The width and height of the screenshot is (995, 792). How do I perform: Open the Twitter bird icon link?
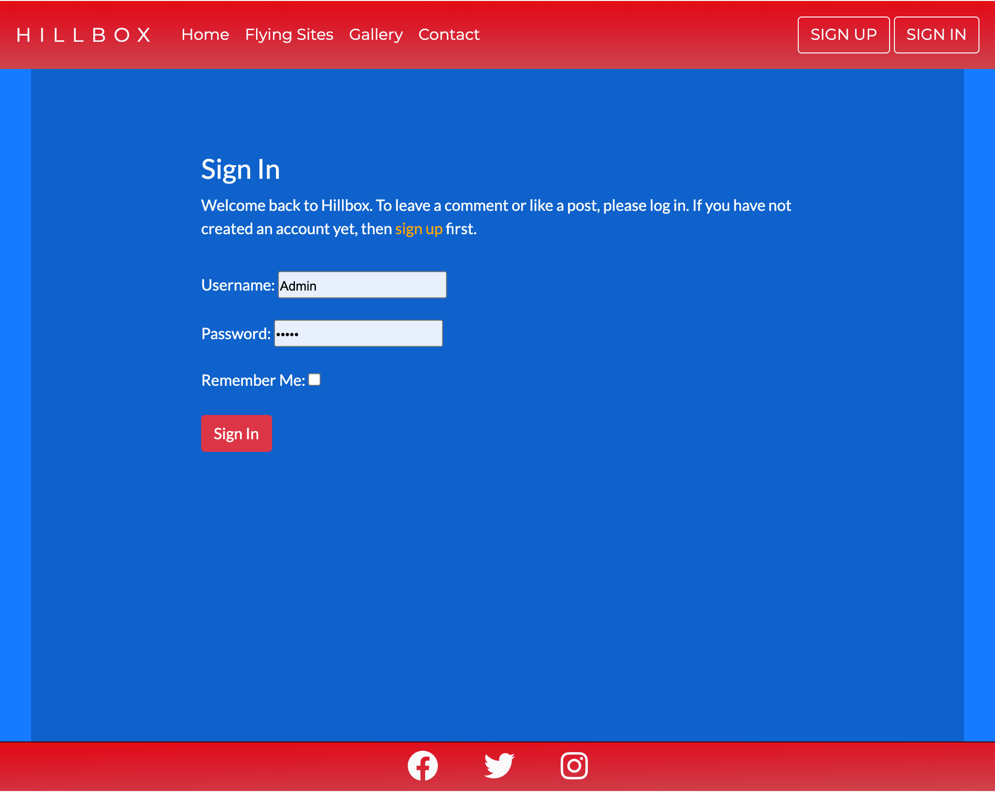click(x=499, y=766)
